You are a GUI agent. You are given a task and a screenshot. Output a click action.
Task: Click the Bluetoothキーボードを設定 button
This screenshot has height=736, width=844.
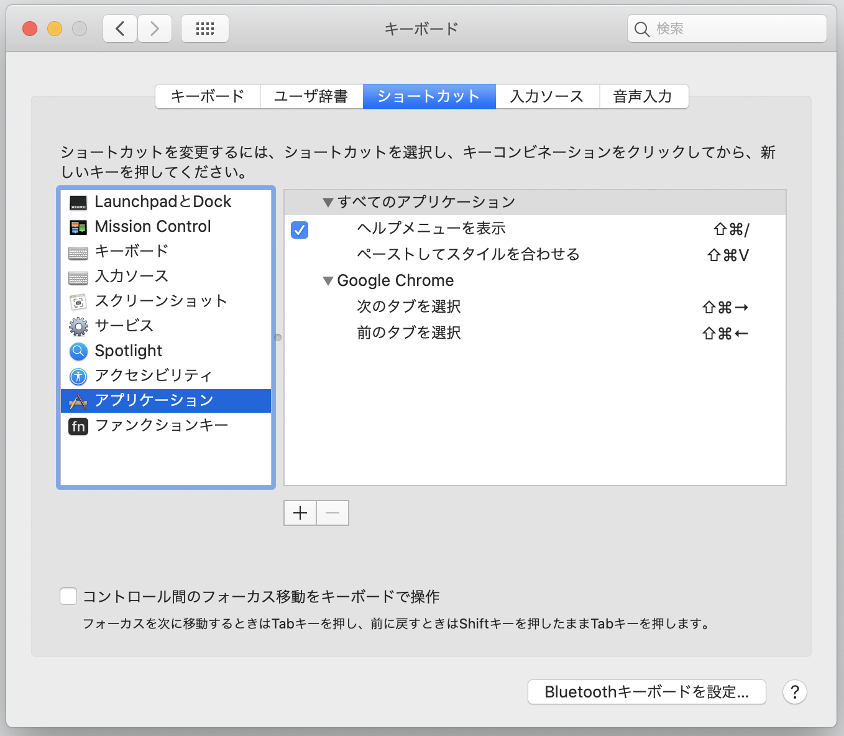[646, 691]
